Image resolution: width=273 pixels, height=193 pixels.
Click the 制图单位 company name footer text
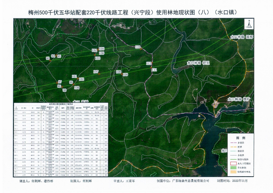183,181
